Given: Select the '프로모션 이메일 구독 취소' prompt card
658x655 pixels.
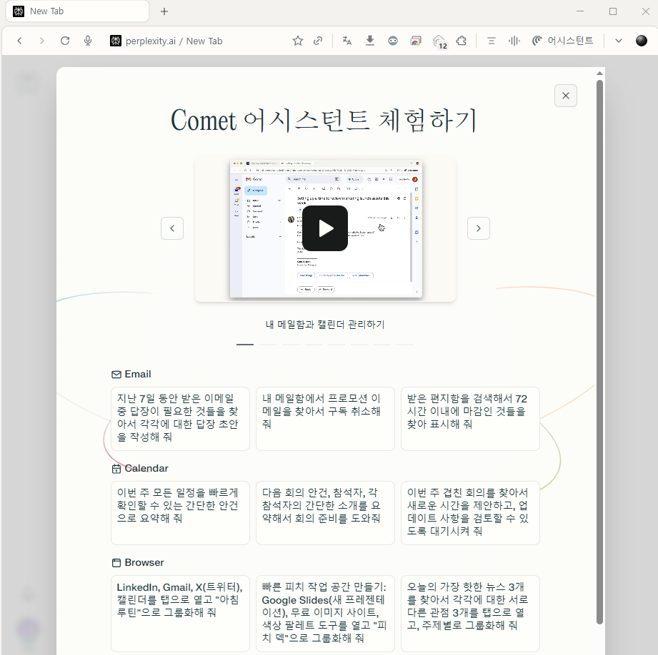Looking at the screenshot, I should (325, 419).
